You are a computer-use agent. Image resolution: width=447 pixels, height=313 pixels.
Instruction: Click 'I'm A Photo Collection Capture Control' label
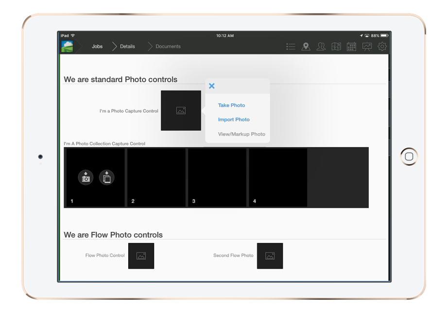point(104,144)
